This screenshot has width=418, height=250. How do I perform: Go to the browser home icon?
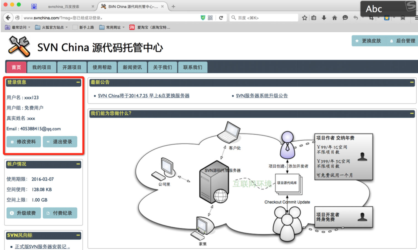click(334, 18)
